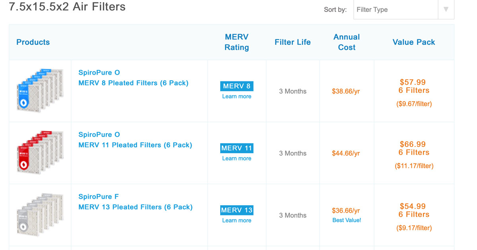The image size is (477, 250).
Task: Click the Best Value! label
Action: click(x=347, y=220)
